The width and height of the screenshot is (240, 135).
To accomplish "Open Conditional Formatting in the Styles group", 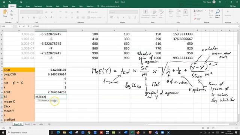I will 145,14.
